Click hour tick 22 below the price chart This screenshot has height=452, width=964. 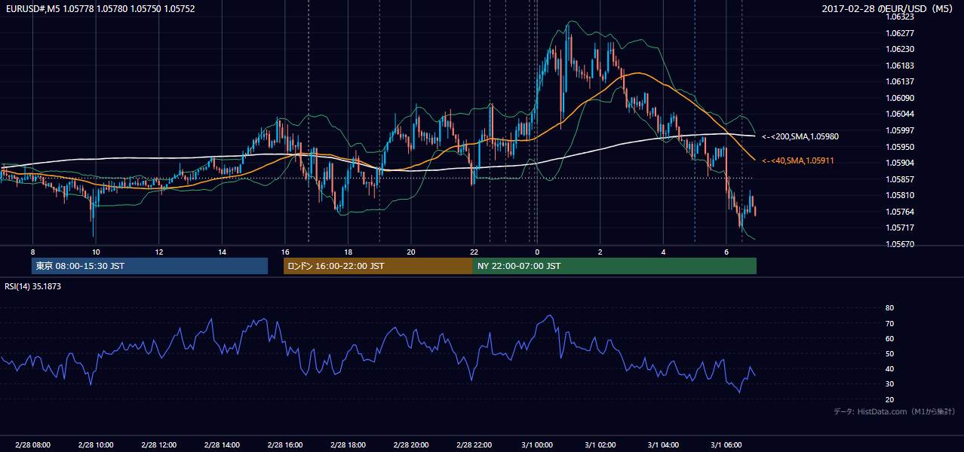click(x=474, y=252)
